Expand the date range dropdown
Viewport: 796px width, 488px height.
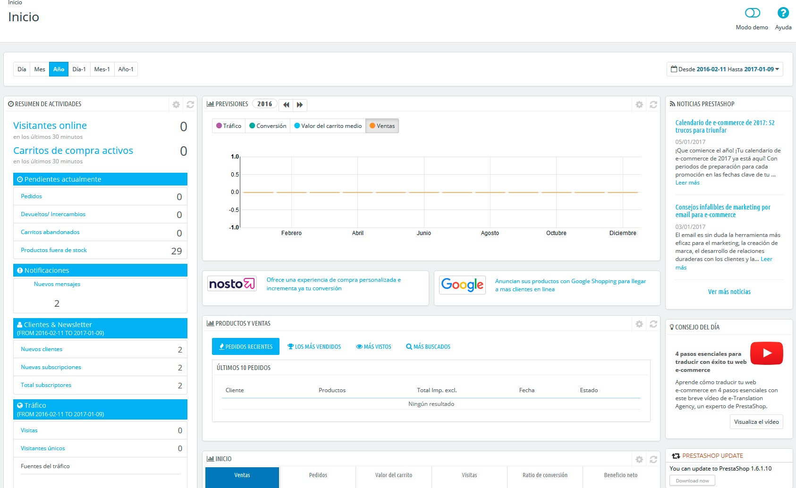(x=725, y=69)
